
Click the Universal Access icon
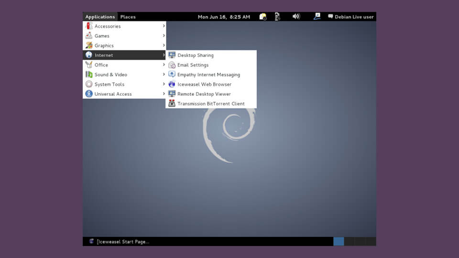click(x=89, y=94)
